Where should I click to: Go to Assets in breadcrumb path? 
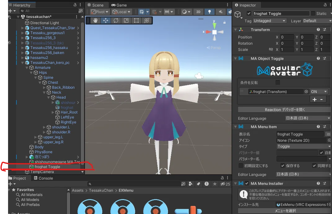(77, 190)
